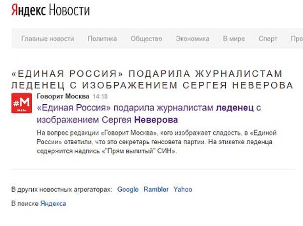Click the Говорит Москва #M logo icon
The width and height of the screenshot is (303, 226).
(22, 103)
